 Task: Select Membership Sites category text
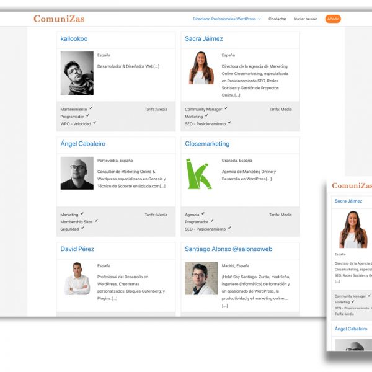coord(76,222)
